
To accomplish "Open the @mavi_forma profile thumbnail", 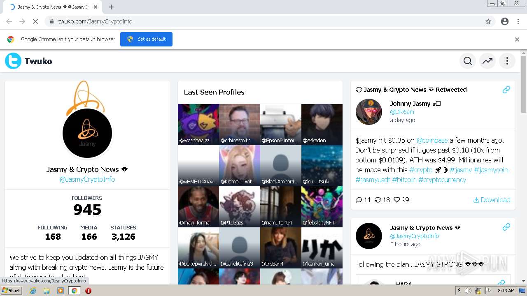I will coord(198,207).
